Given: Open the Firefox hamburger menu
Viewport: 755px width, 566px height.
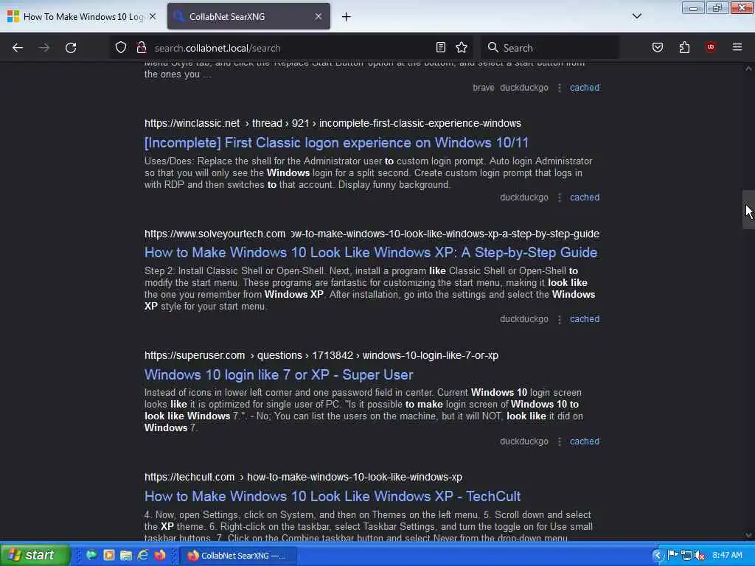Looking at the screenshot, I should [737, 47].
